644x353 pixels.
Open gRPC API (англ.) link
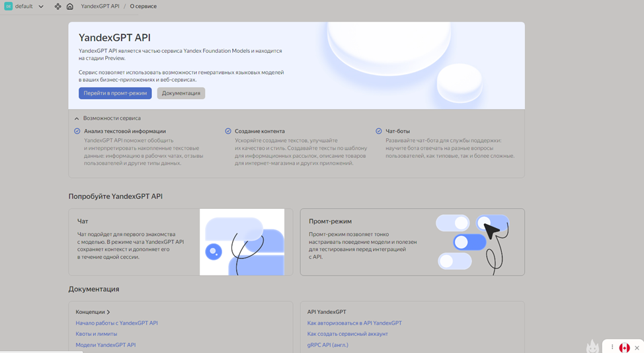tap(328, 345)
